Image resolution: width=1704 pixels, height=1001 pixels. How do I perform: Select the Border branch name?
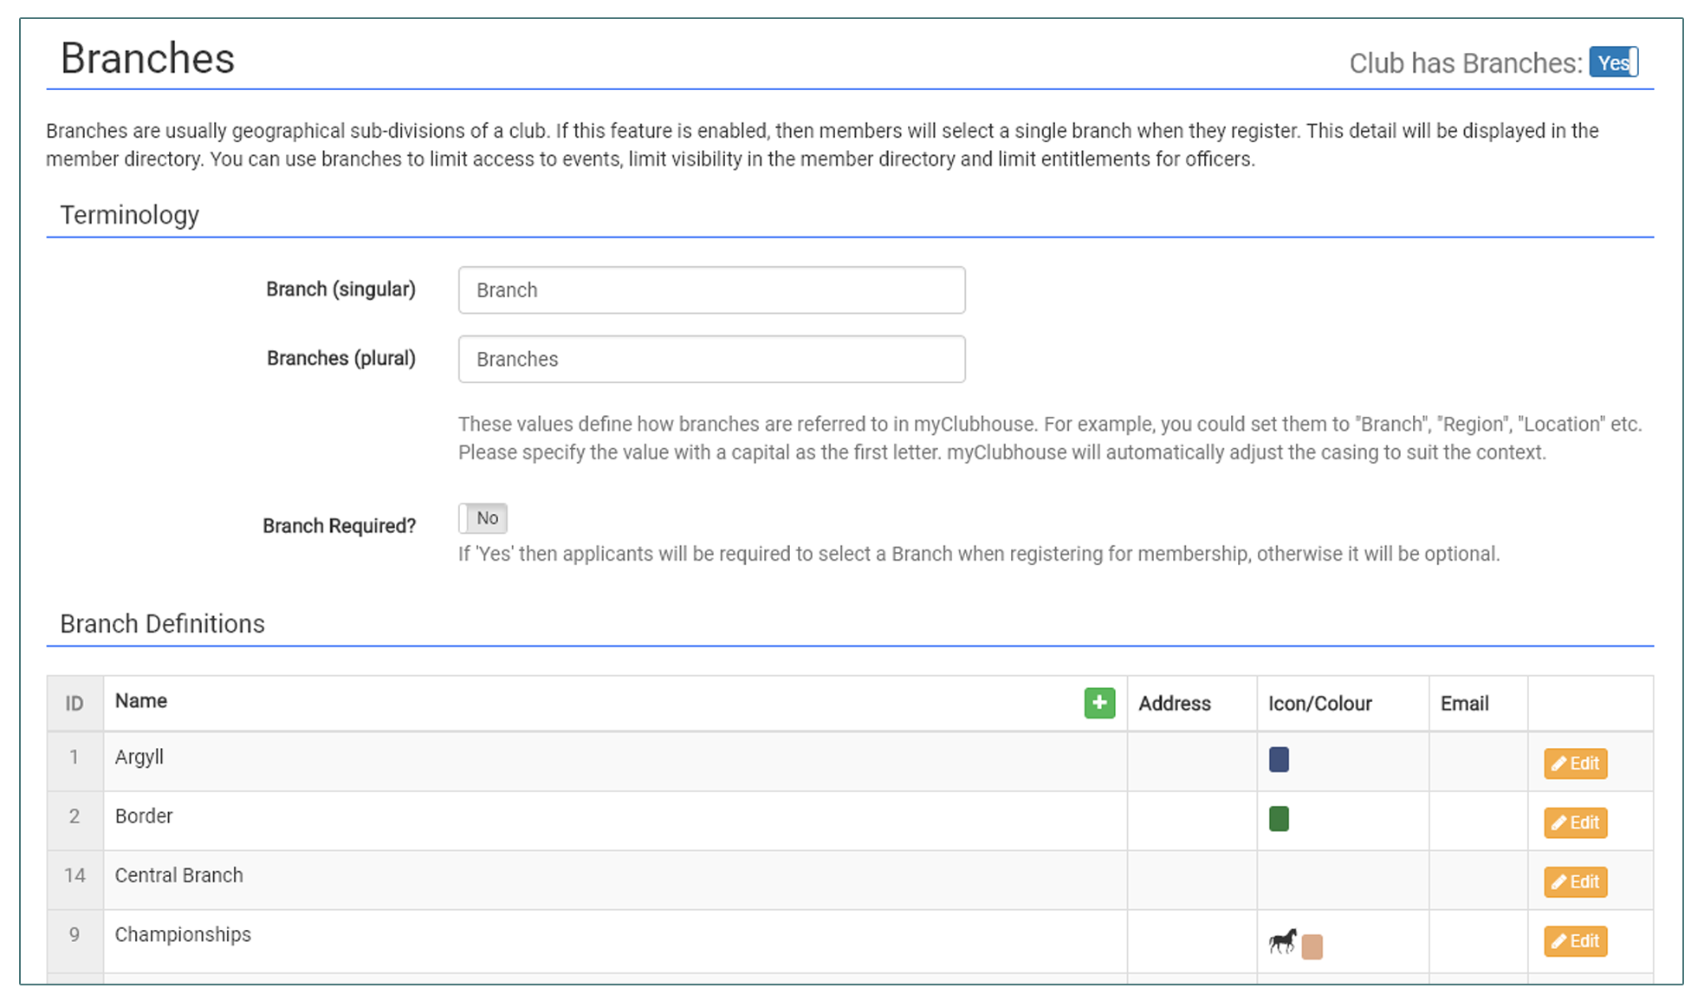pos(144,816)
